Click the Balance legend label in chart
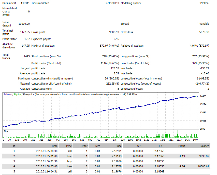The image size is (217, 175). 7,95
